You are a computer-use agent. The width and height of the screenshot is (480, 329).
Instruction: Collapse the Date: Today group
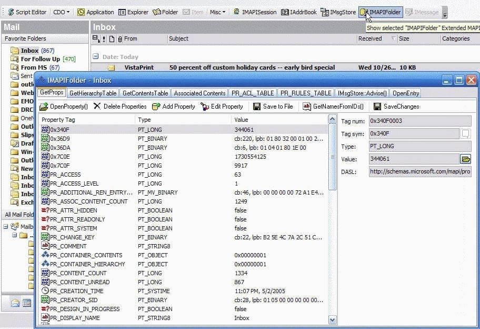(96, 56)
